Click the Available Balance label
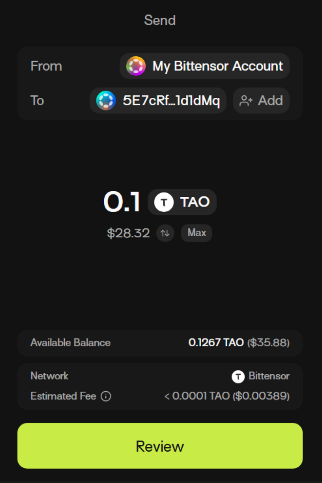 click(x=70, y=343)
